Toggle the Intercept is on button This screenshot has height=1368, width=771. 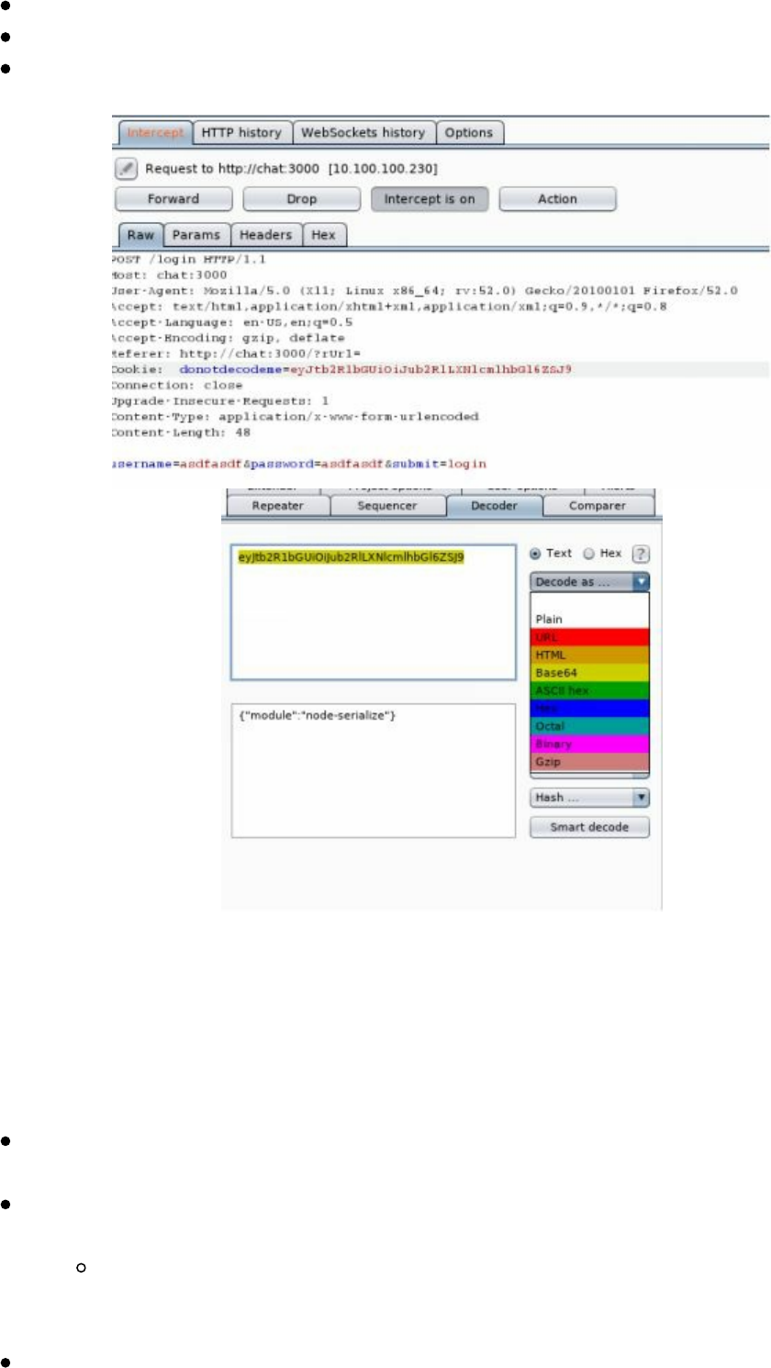click(x=430, y=199)
